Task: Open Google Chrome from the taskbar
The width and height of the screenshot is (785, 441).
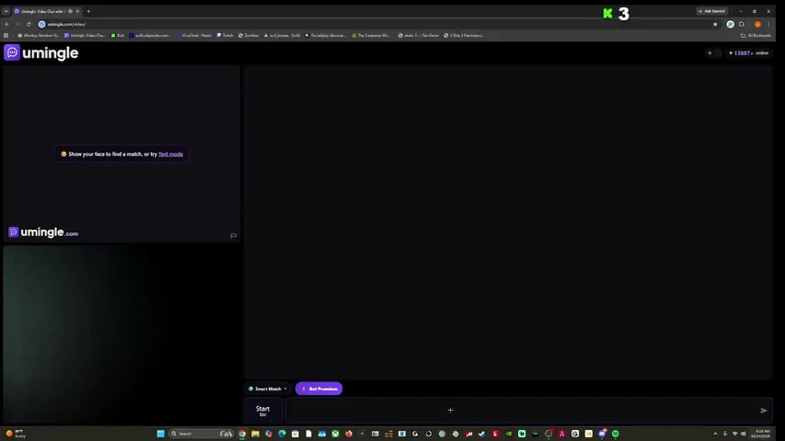Action: point(242,434)
